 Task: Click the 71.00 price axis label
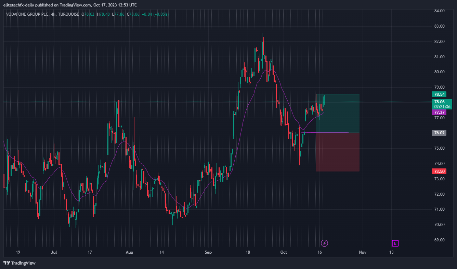[440, 209]
